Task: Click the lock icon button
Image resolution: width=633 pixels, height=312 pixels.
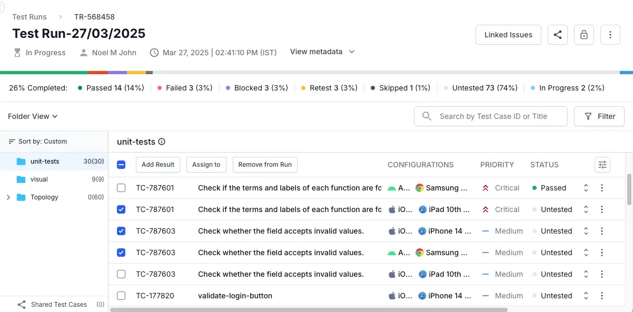Action: [584, 35]
